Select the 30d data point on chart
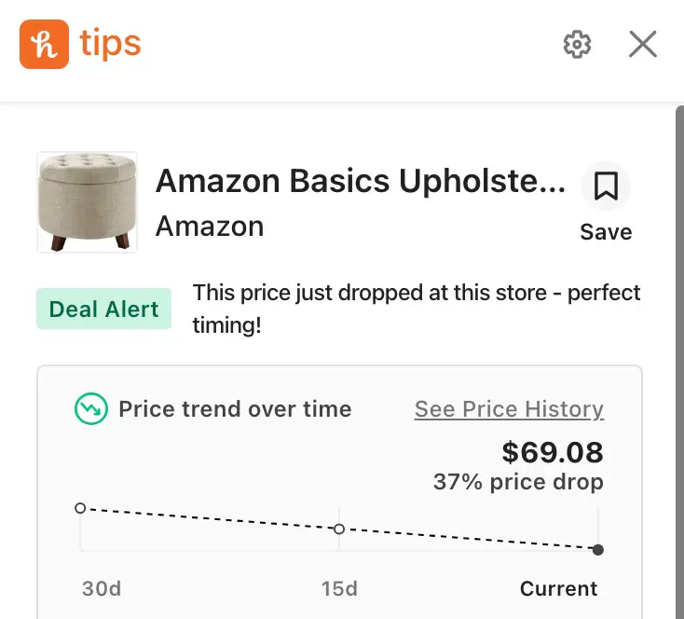The width and height of the screenshot is (684, 619). [80, 508]
